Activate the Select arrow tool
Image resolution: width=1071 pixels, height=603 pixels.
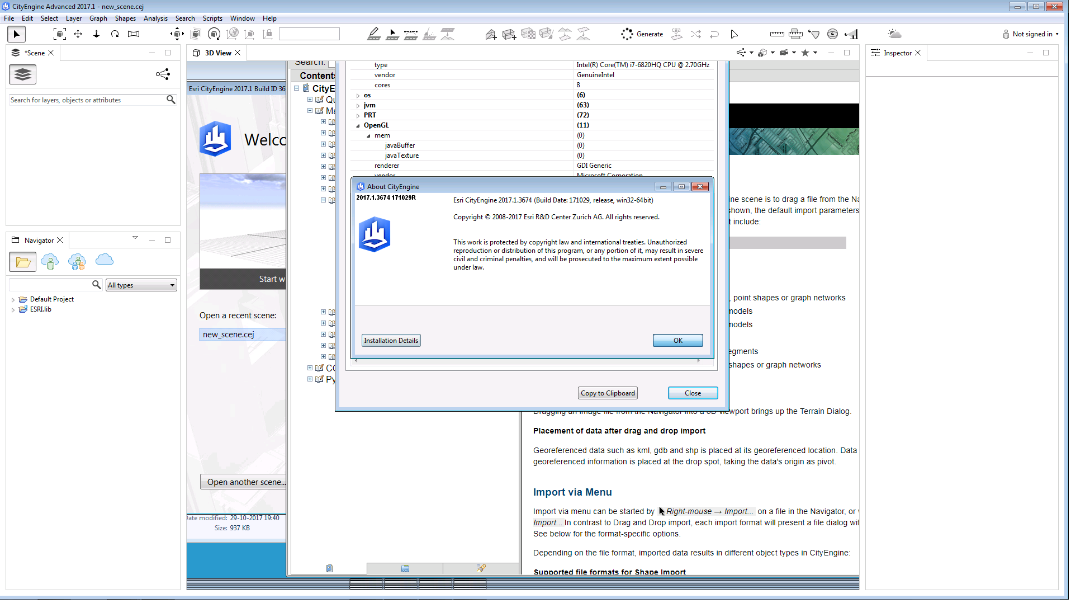[x=16, y=34]
